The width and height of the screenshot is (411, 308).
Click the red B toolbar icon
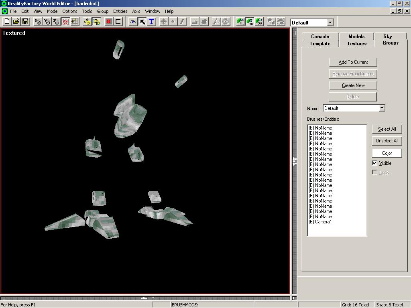[x=108, y=22]
